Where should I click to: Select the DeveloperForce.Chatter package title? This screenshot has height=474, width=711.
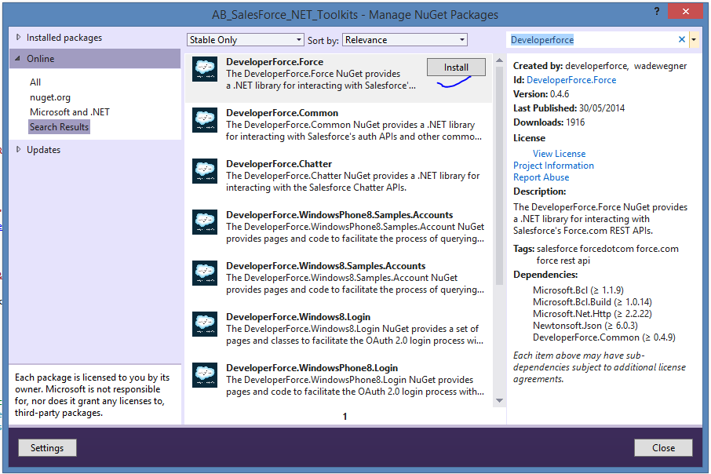point(279,164)
